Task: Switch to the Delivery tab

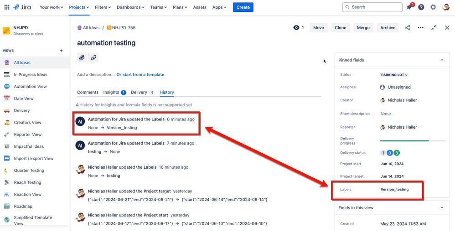Action: coord(143,92)
